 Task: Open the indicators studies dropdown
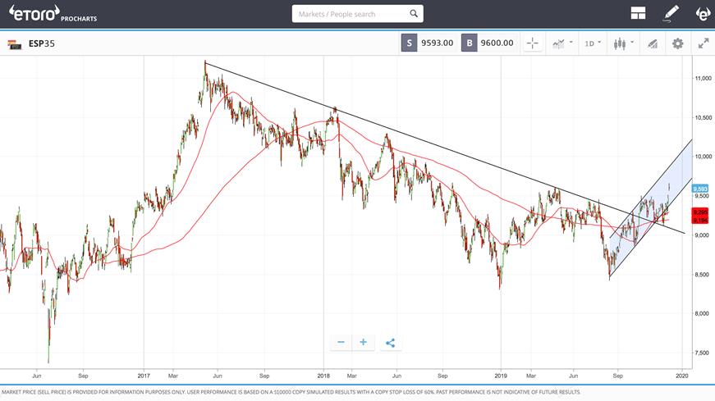[561, 43]
